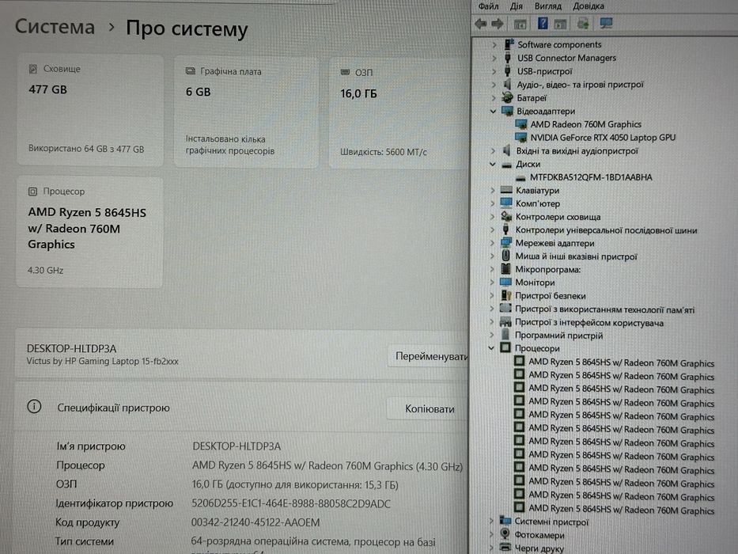Click the info icon beside Специфікації пристрою

[34, 407]
